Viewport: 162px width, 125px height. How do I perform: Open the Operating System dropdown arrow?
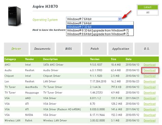coord(120,19)
